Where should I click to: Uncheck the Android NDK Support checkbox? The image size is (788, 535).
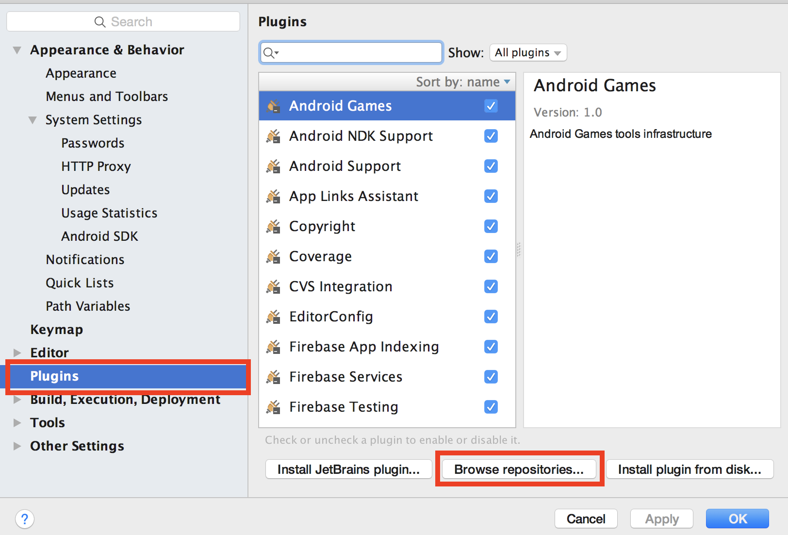click(491, 136)
